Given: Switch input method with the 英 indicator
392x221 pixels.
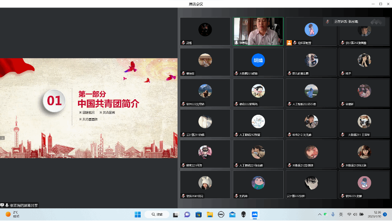Looking at the screenshot, I should click(x=341, y=214).
